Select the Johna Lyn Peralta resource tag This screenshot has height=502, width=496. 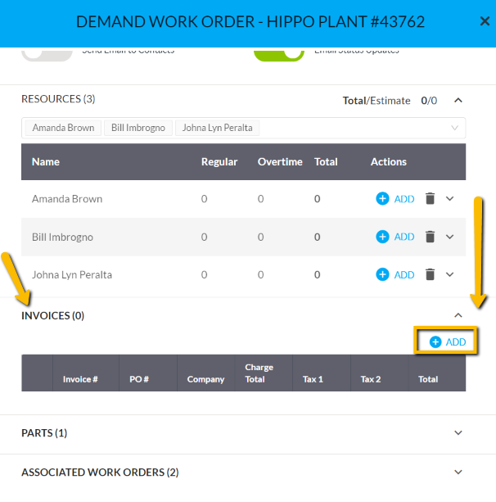tap(217, 128)
